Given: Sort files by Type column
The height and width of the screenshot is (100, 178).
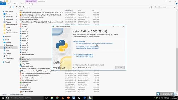Looking at the screenshot, I should (x=80, y=11).
